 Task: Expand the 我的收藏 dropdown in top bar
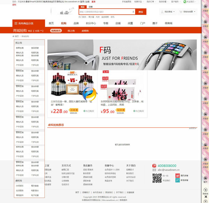(x=163, y=2)
